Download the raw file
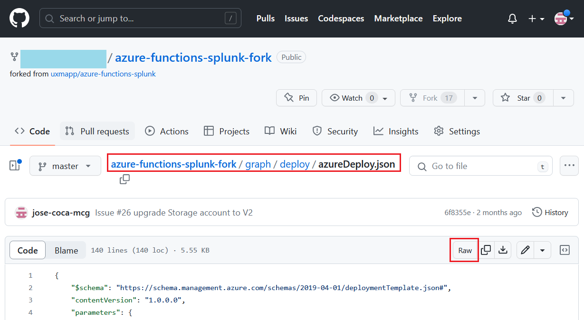Screen dimensions: 584x320 click(503, 250)
